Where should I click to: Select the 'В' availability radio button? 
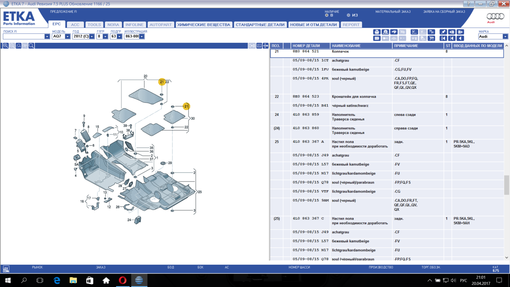click(327, 16)
